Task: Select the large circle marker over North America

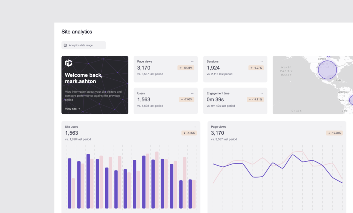Action: (327, 69)
